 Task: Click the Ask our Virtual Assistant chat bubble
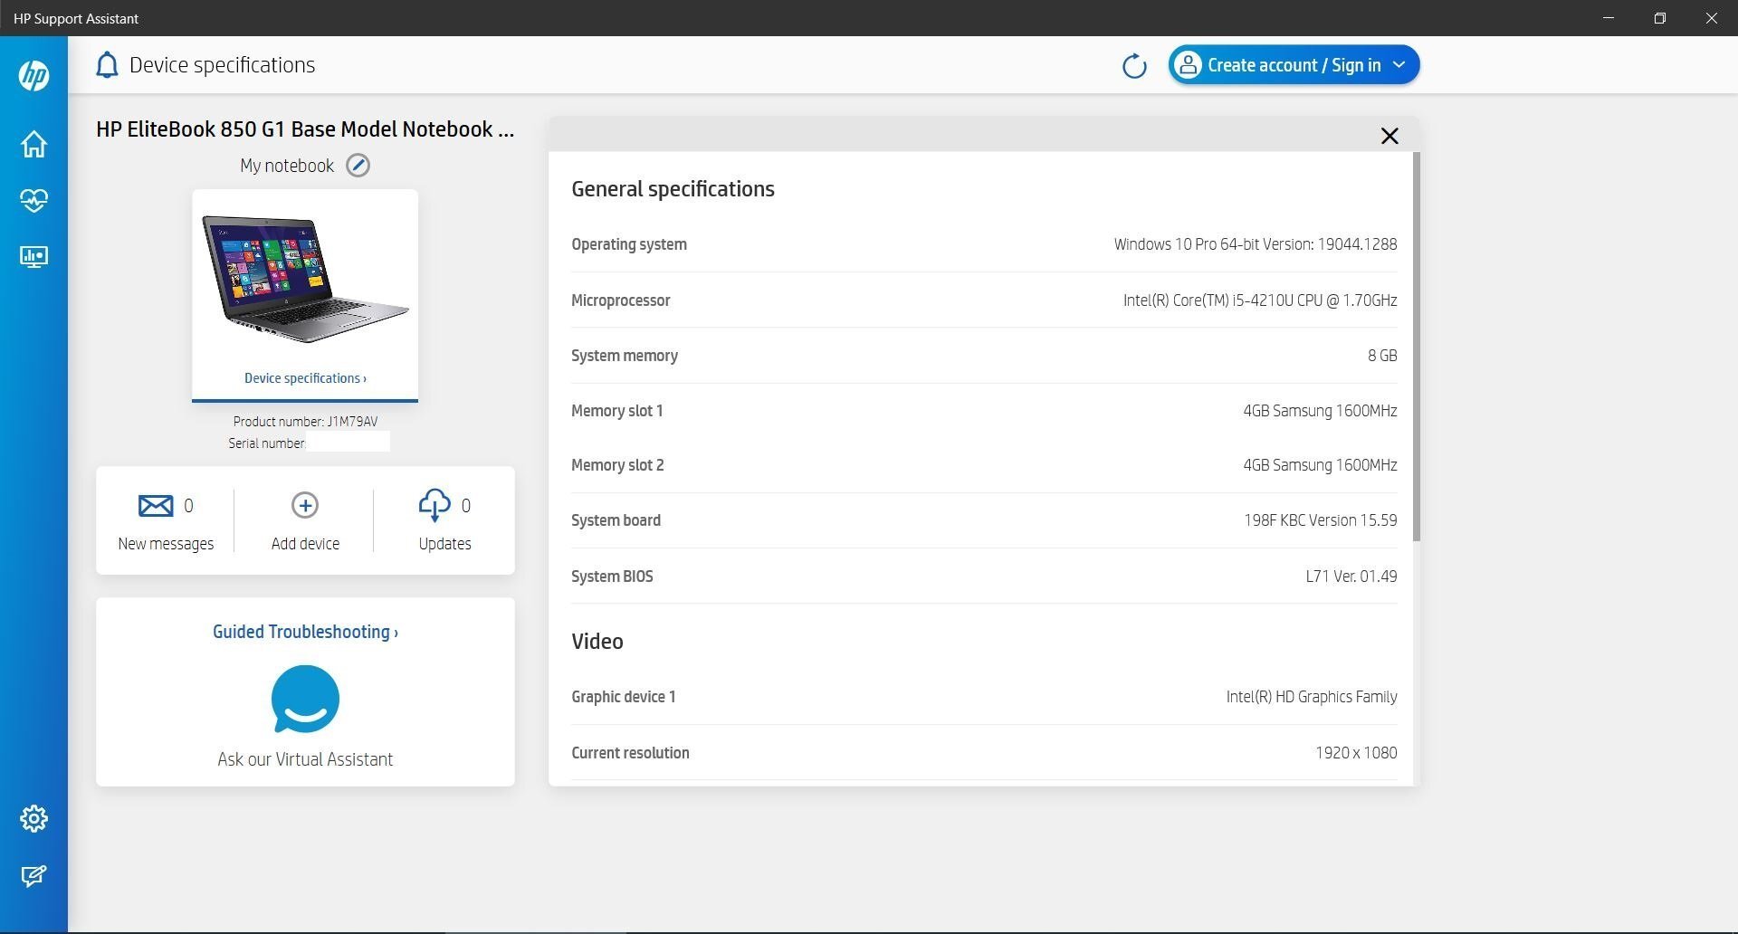coord(305,700)
